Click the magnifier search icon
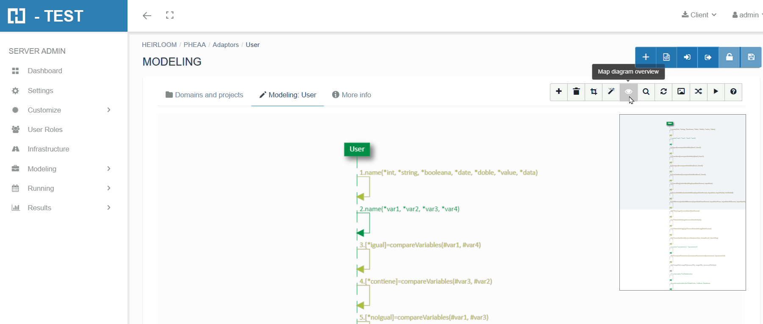Screen dimensions: 763x324 click(646, 92)
